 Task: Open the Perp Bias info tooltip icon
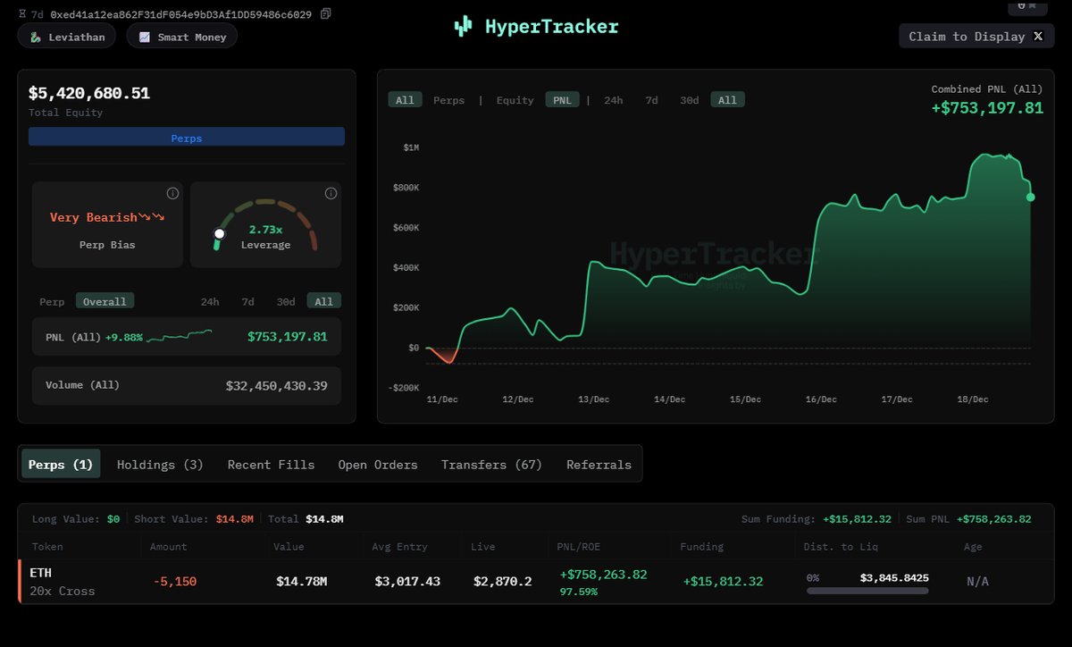(172, 194)
